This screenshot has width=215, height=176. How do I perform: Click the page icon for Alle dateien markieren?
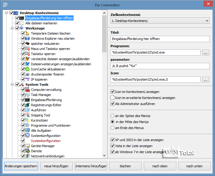[x=22, y=23]
